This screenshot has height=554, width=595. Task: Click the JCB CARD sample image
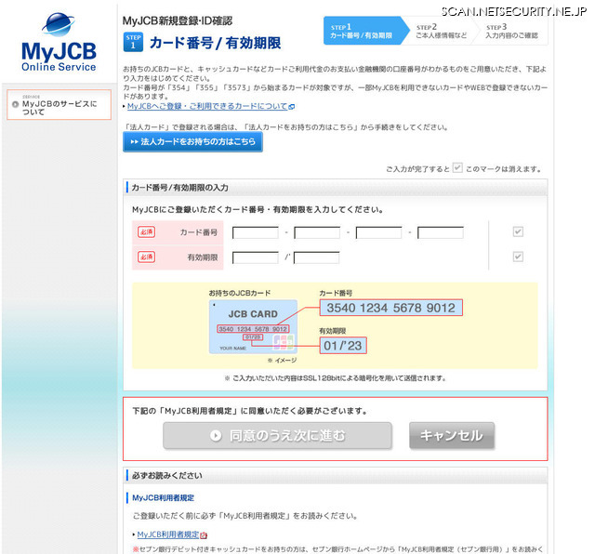click(x=253, y=326)
